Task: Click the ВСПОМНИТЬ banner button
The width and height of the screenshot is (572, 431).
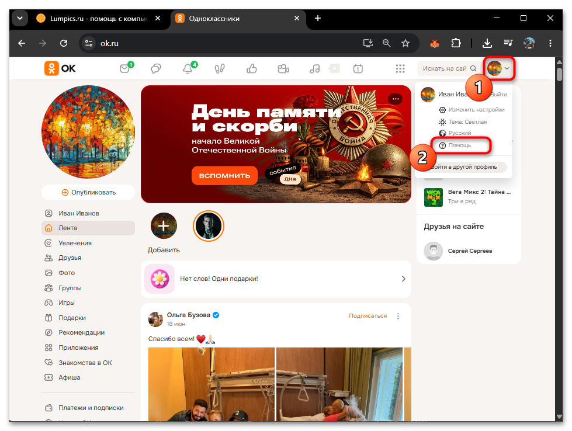Action: (224, 175)
